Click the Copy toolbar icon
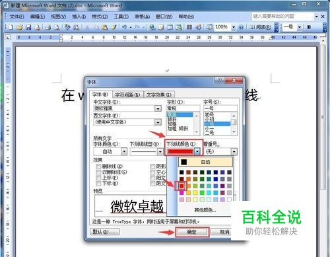 point(96,27)
